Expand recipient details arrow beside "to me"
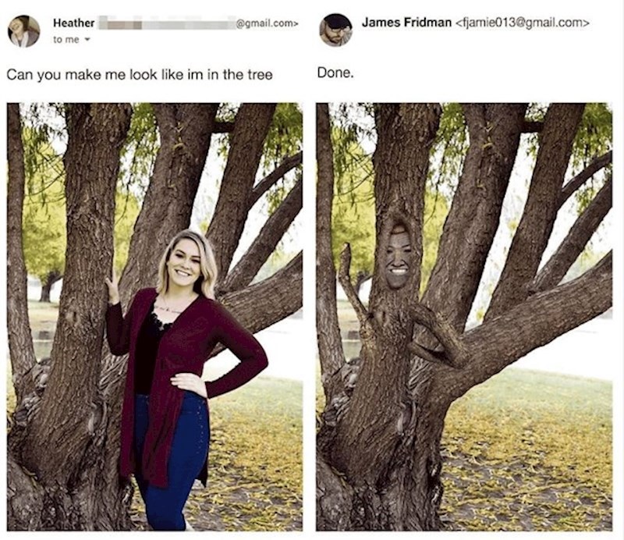The height and width of the screenshot is (540, 624). coord(87,40)
